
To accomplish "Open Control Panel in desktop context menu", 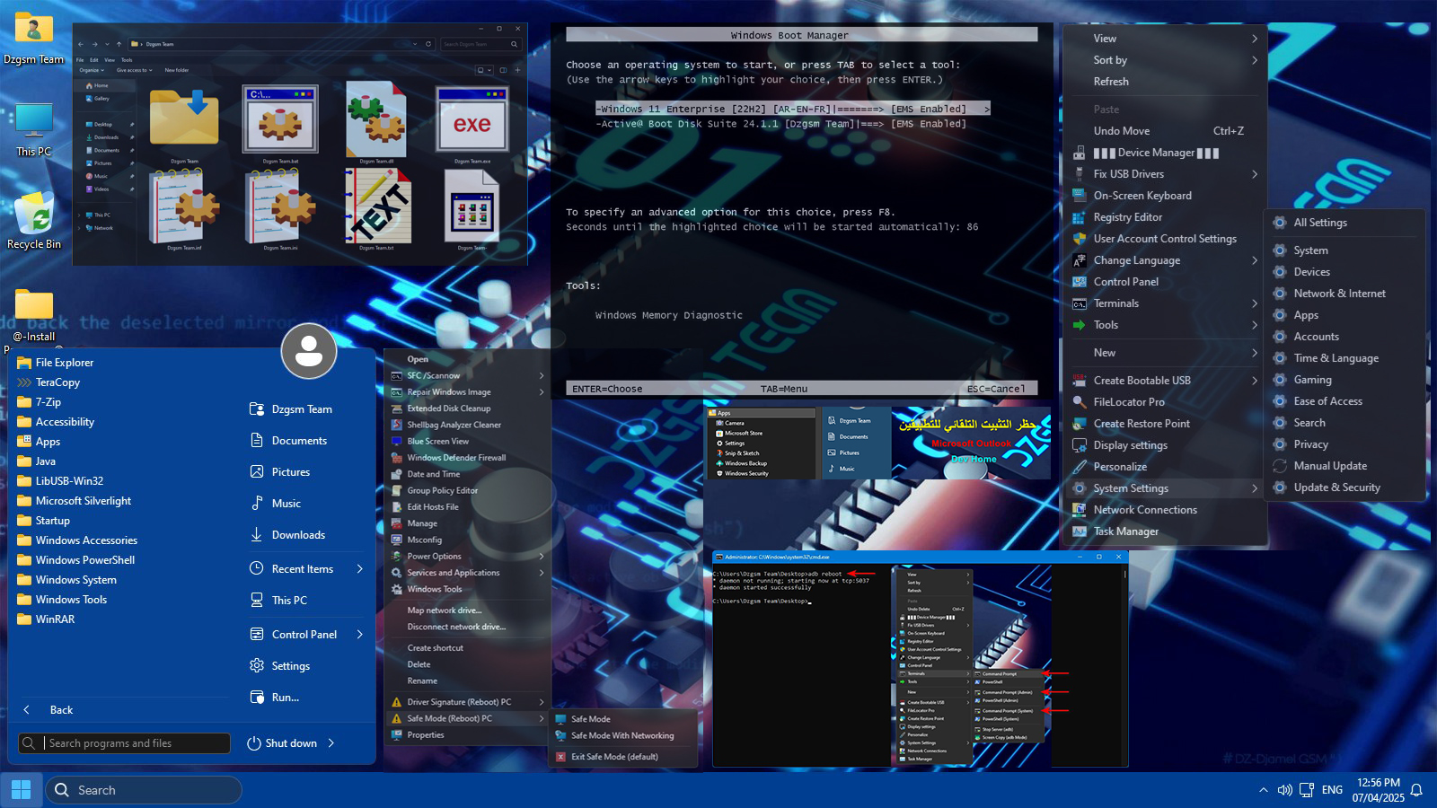I will [1166, 282].
